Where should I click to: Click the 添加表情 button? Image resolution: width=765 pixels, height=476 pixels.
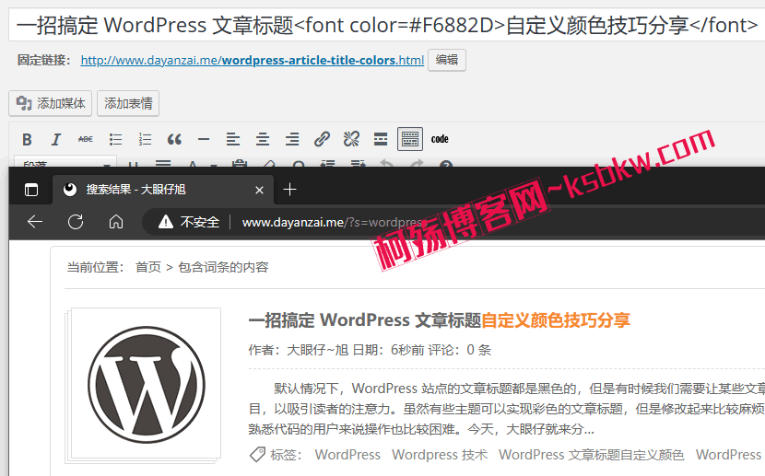click(128, 103)
